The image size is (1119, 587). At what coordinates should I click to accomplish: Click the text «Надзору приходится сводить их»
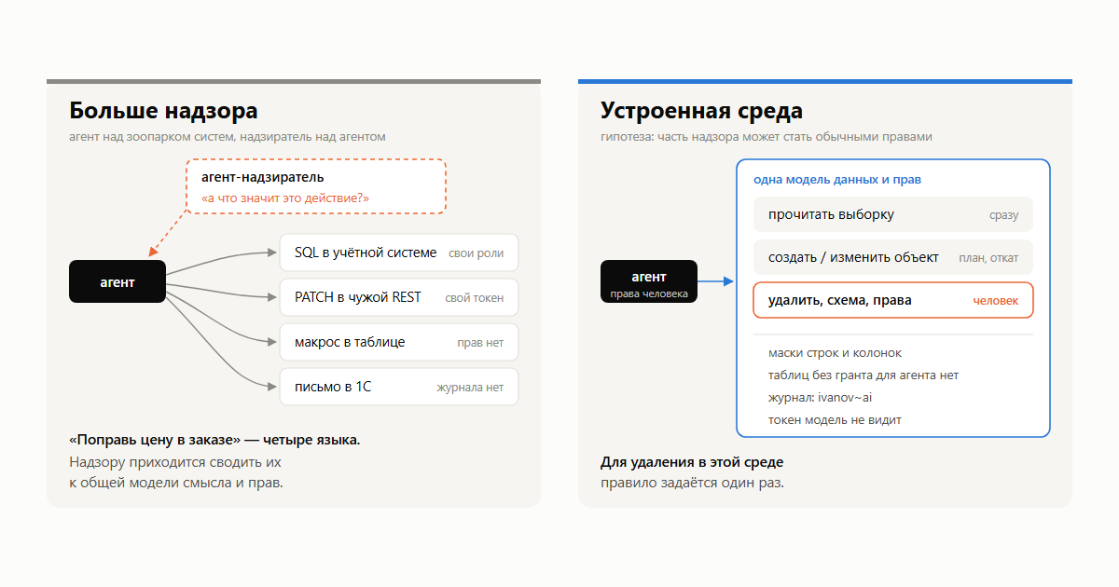click(x=175, y=462)
